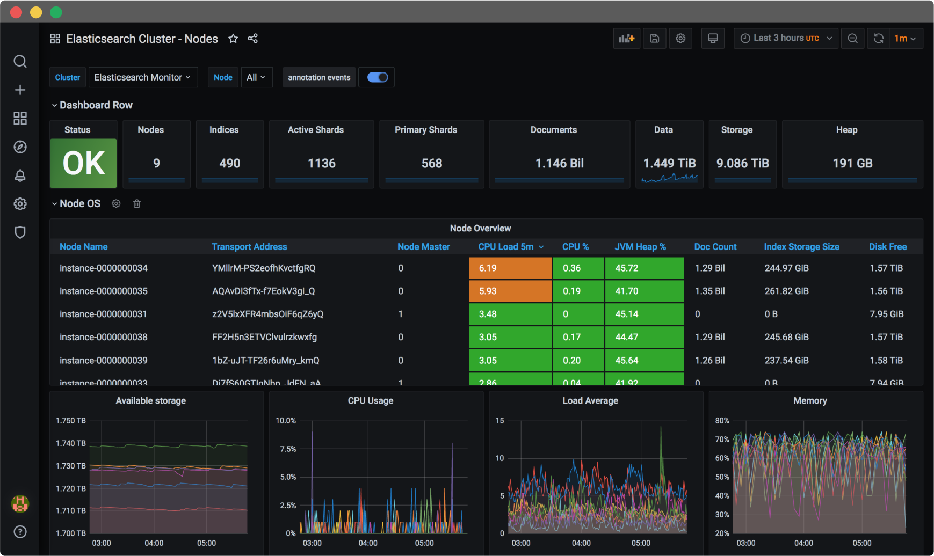This screenshot has height=556, width=934.
Task: Open the Last 3 hours time picker
Action: (x=786, y=39)
